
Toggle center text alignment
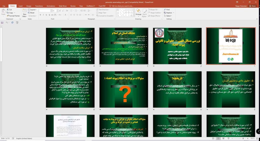click(x=74, y=15)
